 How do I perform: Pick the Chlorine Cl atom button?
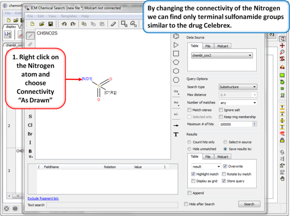click(30, 125)
